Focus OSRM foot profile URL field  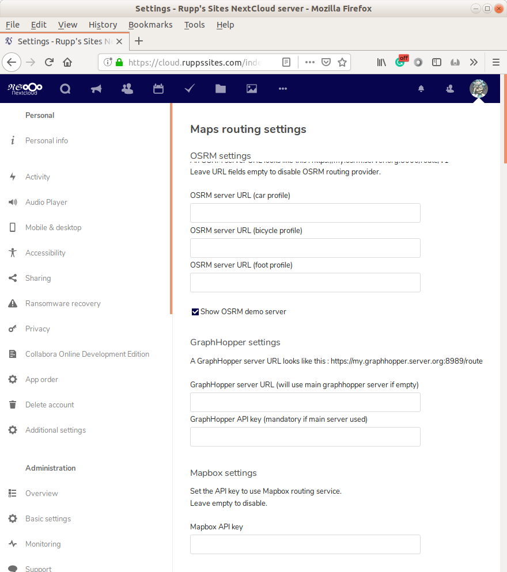[x=305, y=283]
